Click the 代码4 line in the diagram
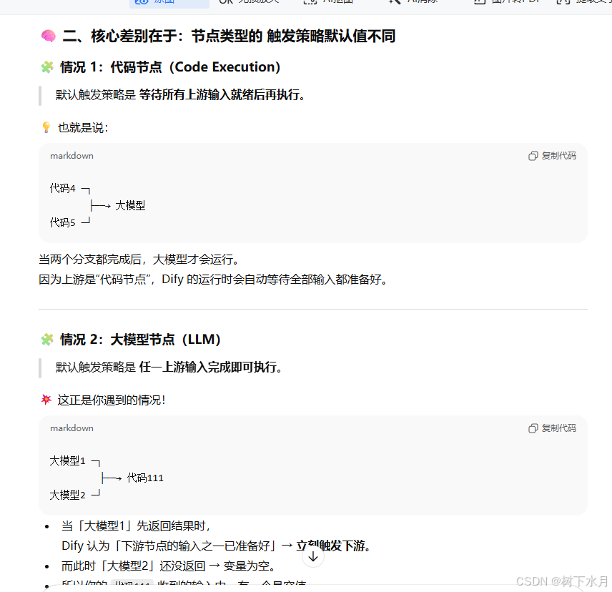Screen dimensions: 612x592 click(x=70, y=189)
